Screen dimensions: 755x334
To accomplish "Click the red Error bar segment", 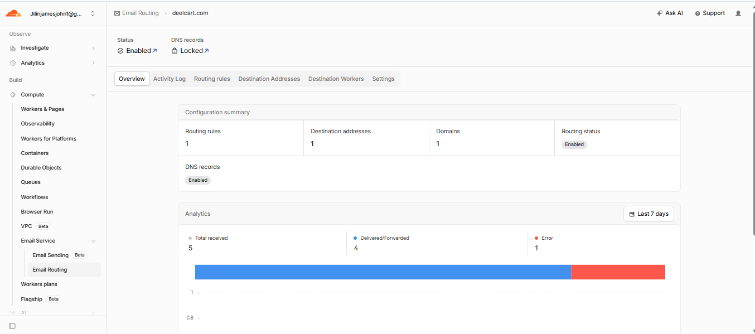I will 618,272.
